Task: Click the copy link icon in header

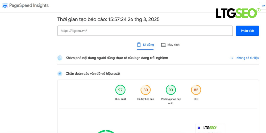Action: [263, 6]
